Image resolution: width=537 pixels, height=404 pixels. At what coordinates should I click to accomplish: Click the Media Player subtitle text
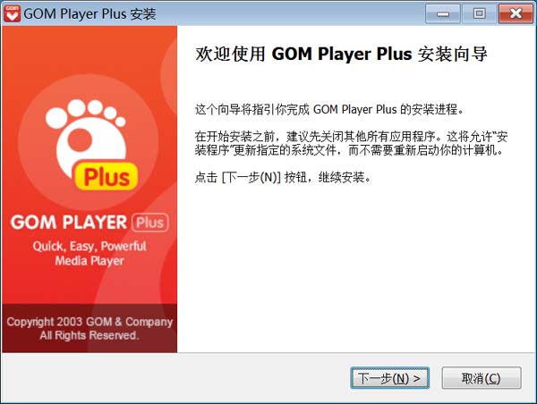coord(89,261)
